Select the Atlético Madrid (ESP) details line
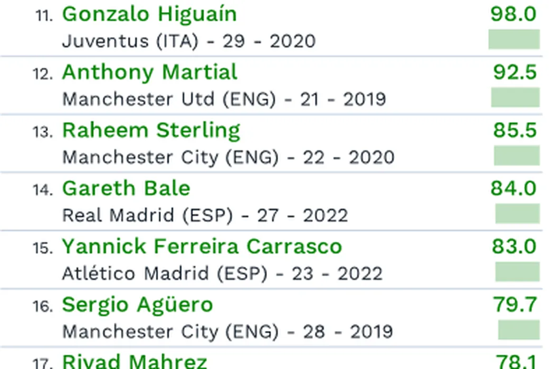Viewport: 554px width, 369px height. [x=222, y=273]
